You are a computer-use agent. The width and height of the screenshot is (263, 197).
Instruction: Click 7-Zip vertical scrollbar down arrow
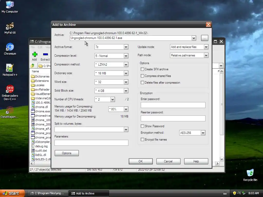[x=222, y=159]
